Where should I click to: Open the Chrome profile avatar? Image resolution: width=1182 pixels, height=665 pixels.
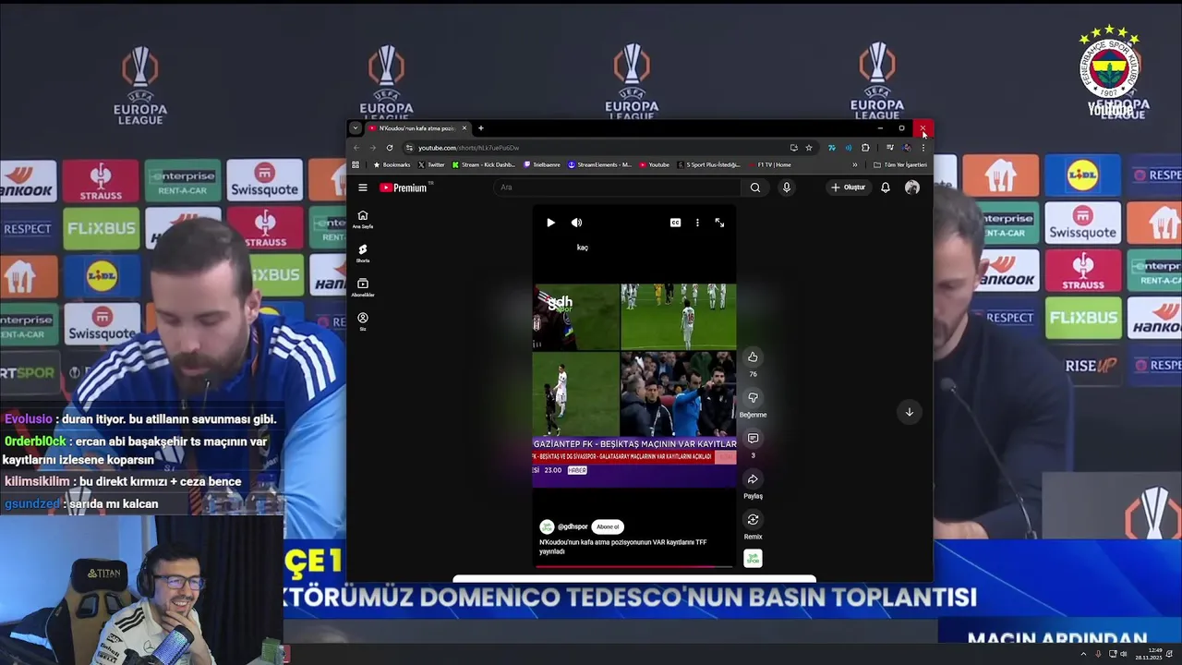tap(907, 148)
